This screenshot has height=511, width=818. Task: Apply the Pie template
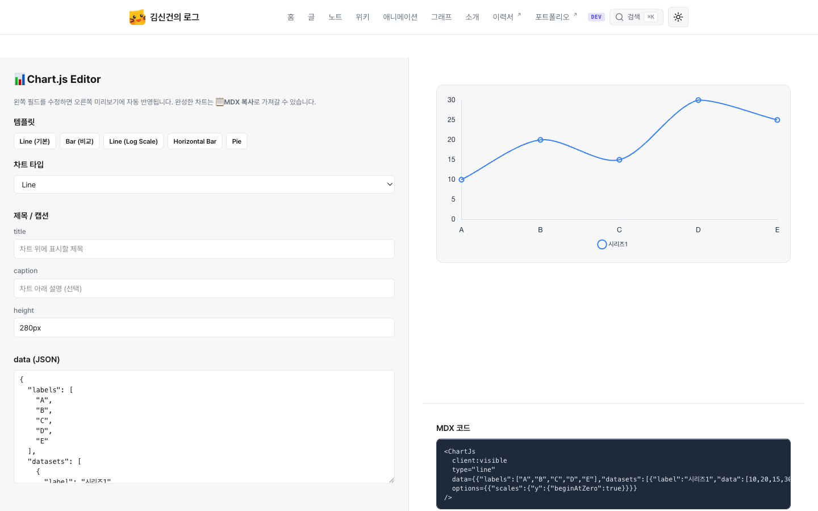(237, 141)
